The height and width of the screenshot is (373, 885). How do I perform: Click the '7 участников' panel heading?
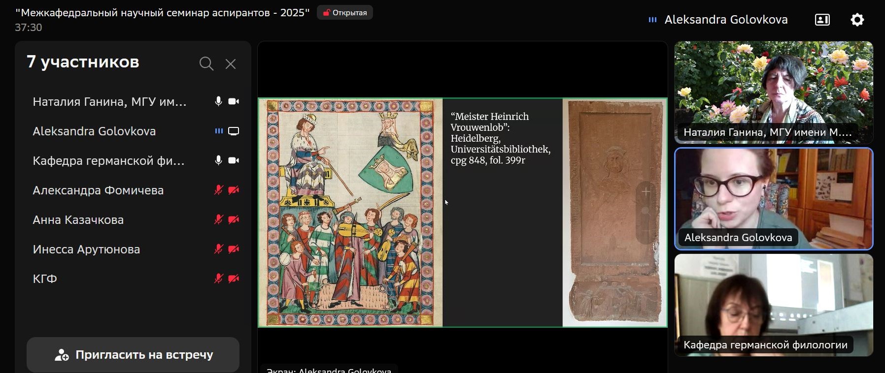pyautogui.click(x=83, y=62)
